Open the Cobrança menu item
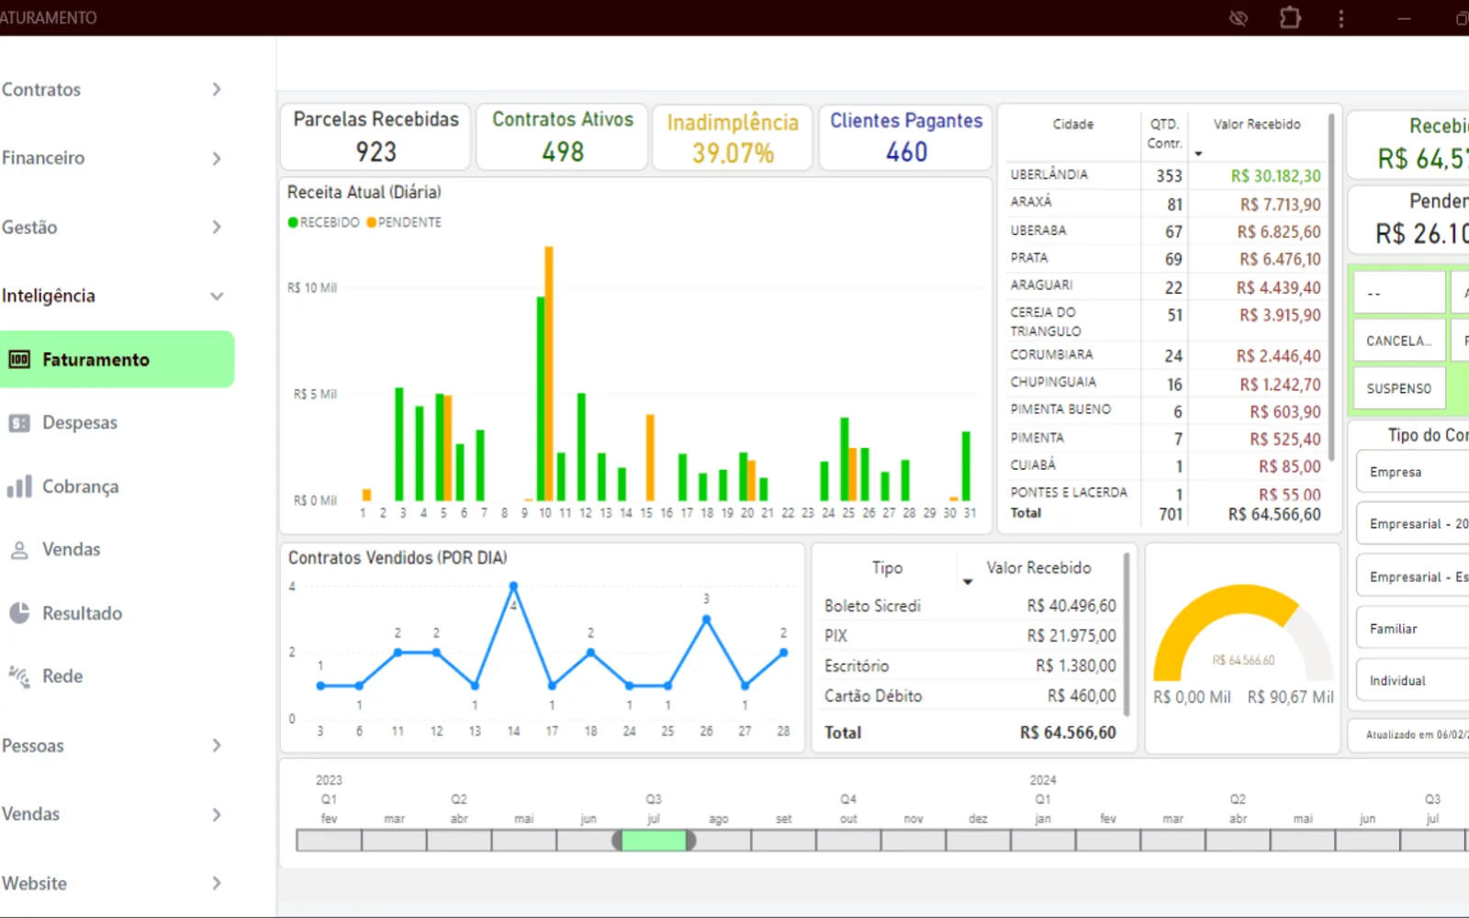This screenshot has height=918, width=1469. tap(81, 487)
